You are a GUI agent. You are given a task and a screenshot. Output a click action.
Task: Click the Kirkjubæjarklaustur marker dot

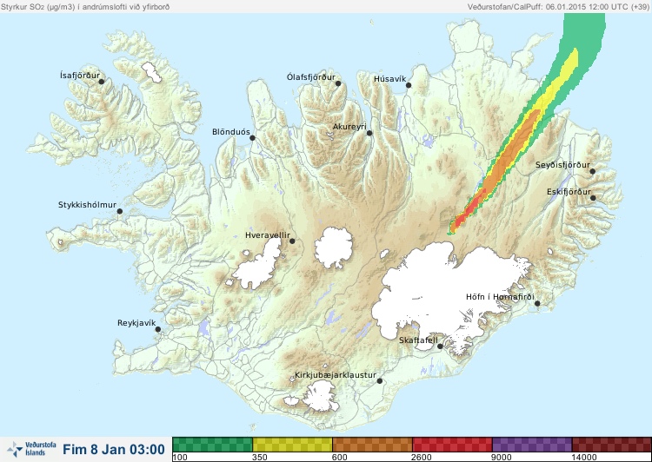pos(379,381)
